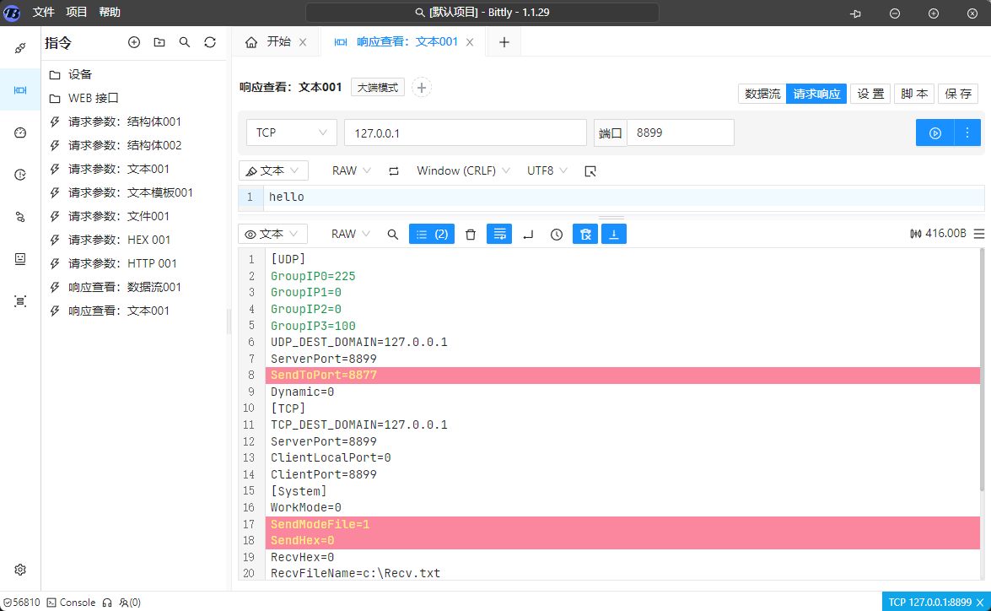Click the clock timestamp icon in response toolbar
This screenshot has width=991, height=611.
557,234
